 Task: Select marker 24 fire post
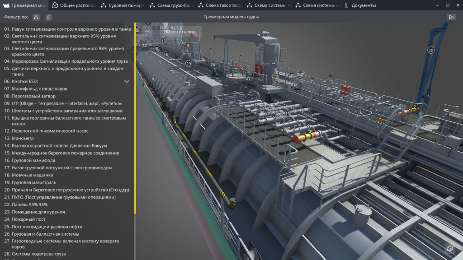(144, 46)
